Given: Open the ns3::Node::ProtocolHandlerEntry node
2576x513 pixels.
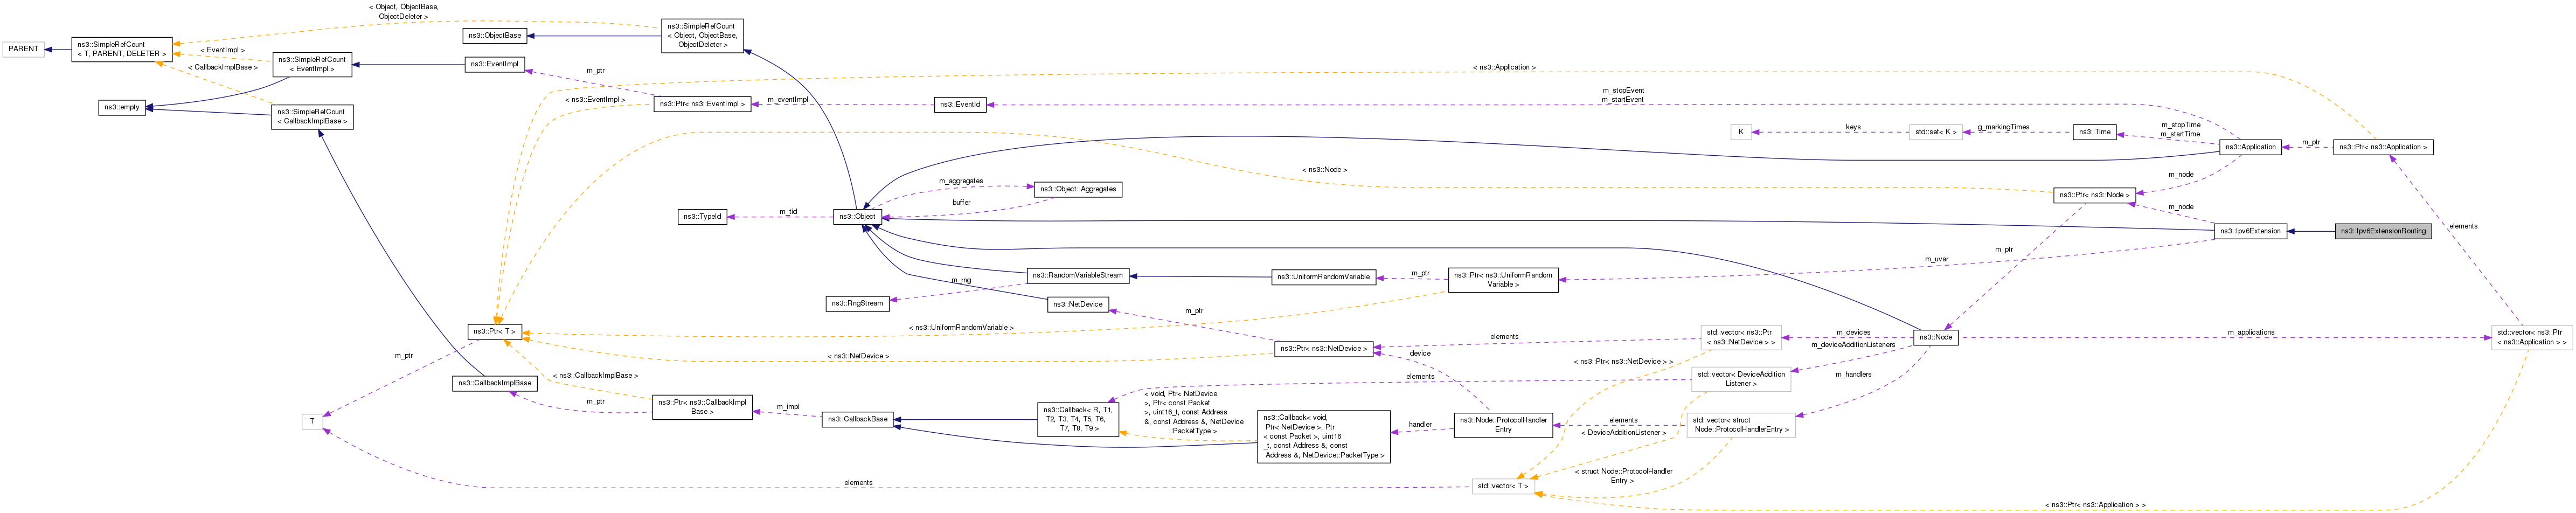Looking at the screenshot, I should click(1502, 425).
